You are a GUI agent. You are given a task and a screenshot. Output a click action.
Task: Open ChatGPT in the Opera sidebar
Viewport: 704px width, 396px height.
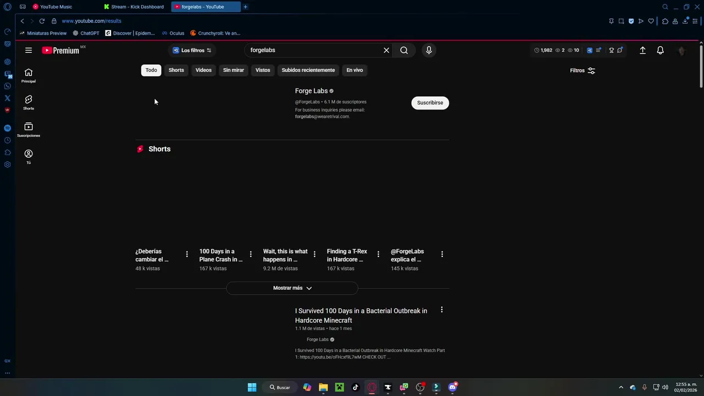coord(7,62)
